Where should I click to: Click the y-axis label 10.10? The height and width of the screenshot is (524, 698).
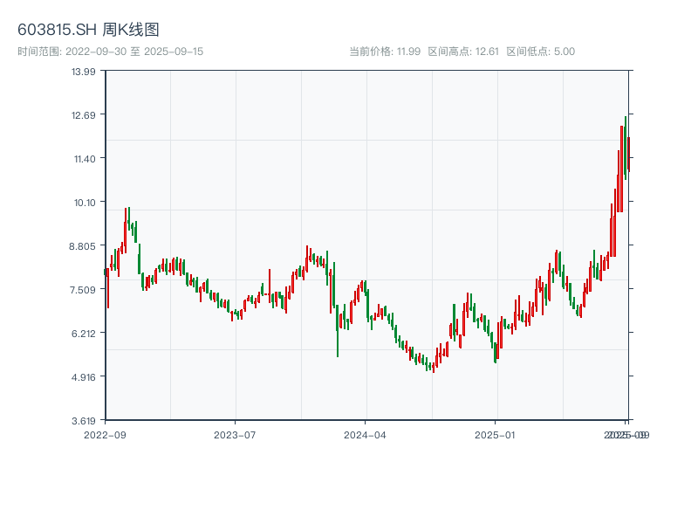85,203
